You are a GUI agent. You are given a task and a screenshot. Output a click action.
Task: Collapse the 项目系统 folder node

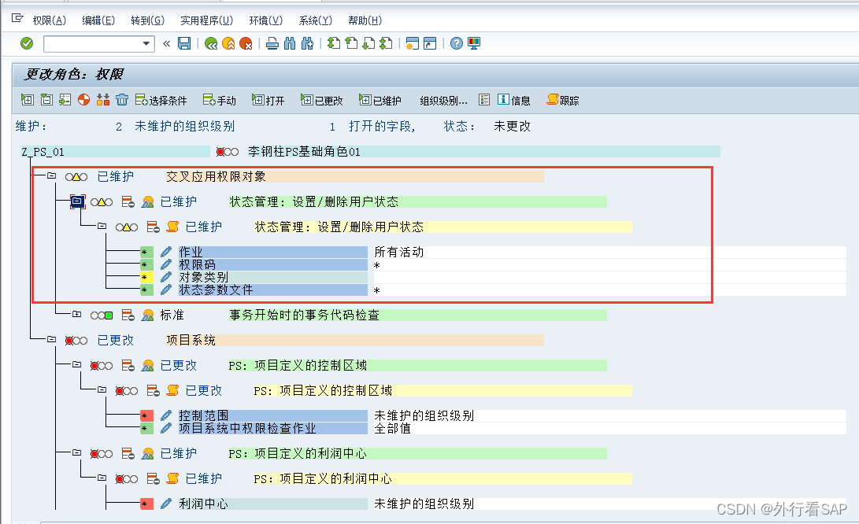pyautogui.click(x=51, y=339)
